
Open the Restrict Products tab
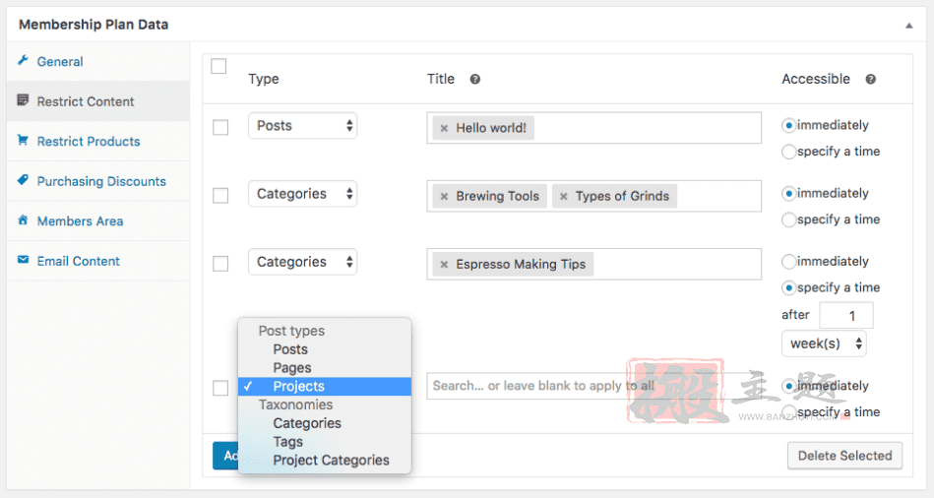(x=98, y=141)
